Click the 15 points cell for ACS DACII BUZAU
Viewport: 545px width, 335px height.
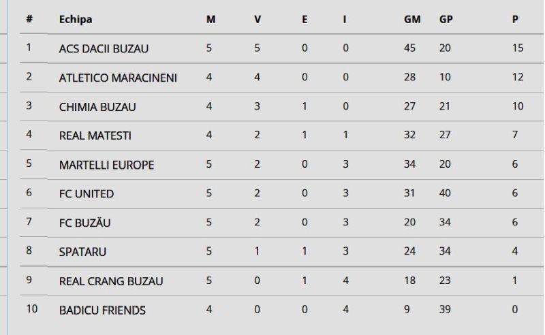pos(518,48)
